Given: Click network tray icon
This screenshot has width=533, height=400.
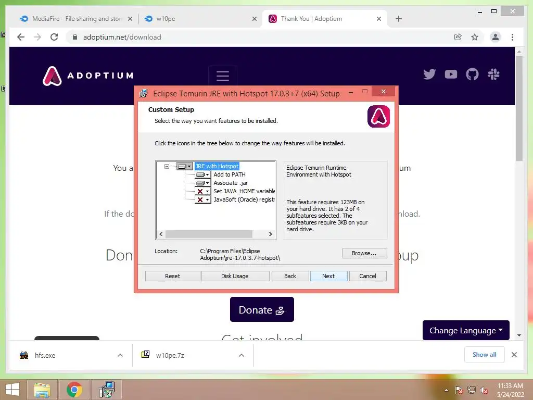Looking at the screenshot, I should click(x=472, y=390).
